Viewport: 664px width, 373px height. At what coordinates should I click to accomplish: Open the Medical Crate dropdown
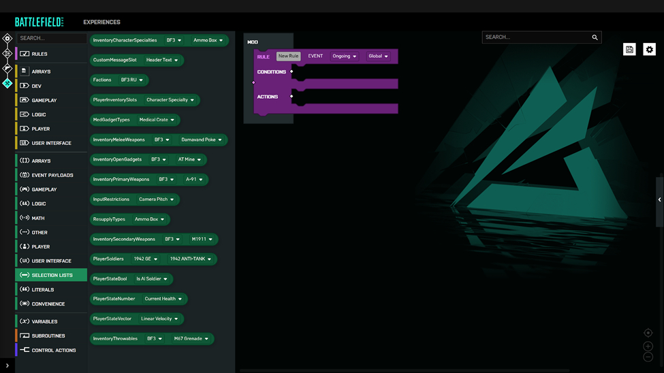coord(157,120)
